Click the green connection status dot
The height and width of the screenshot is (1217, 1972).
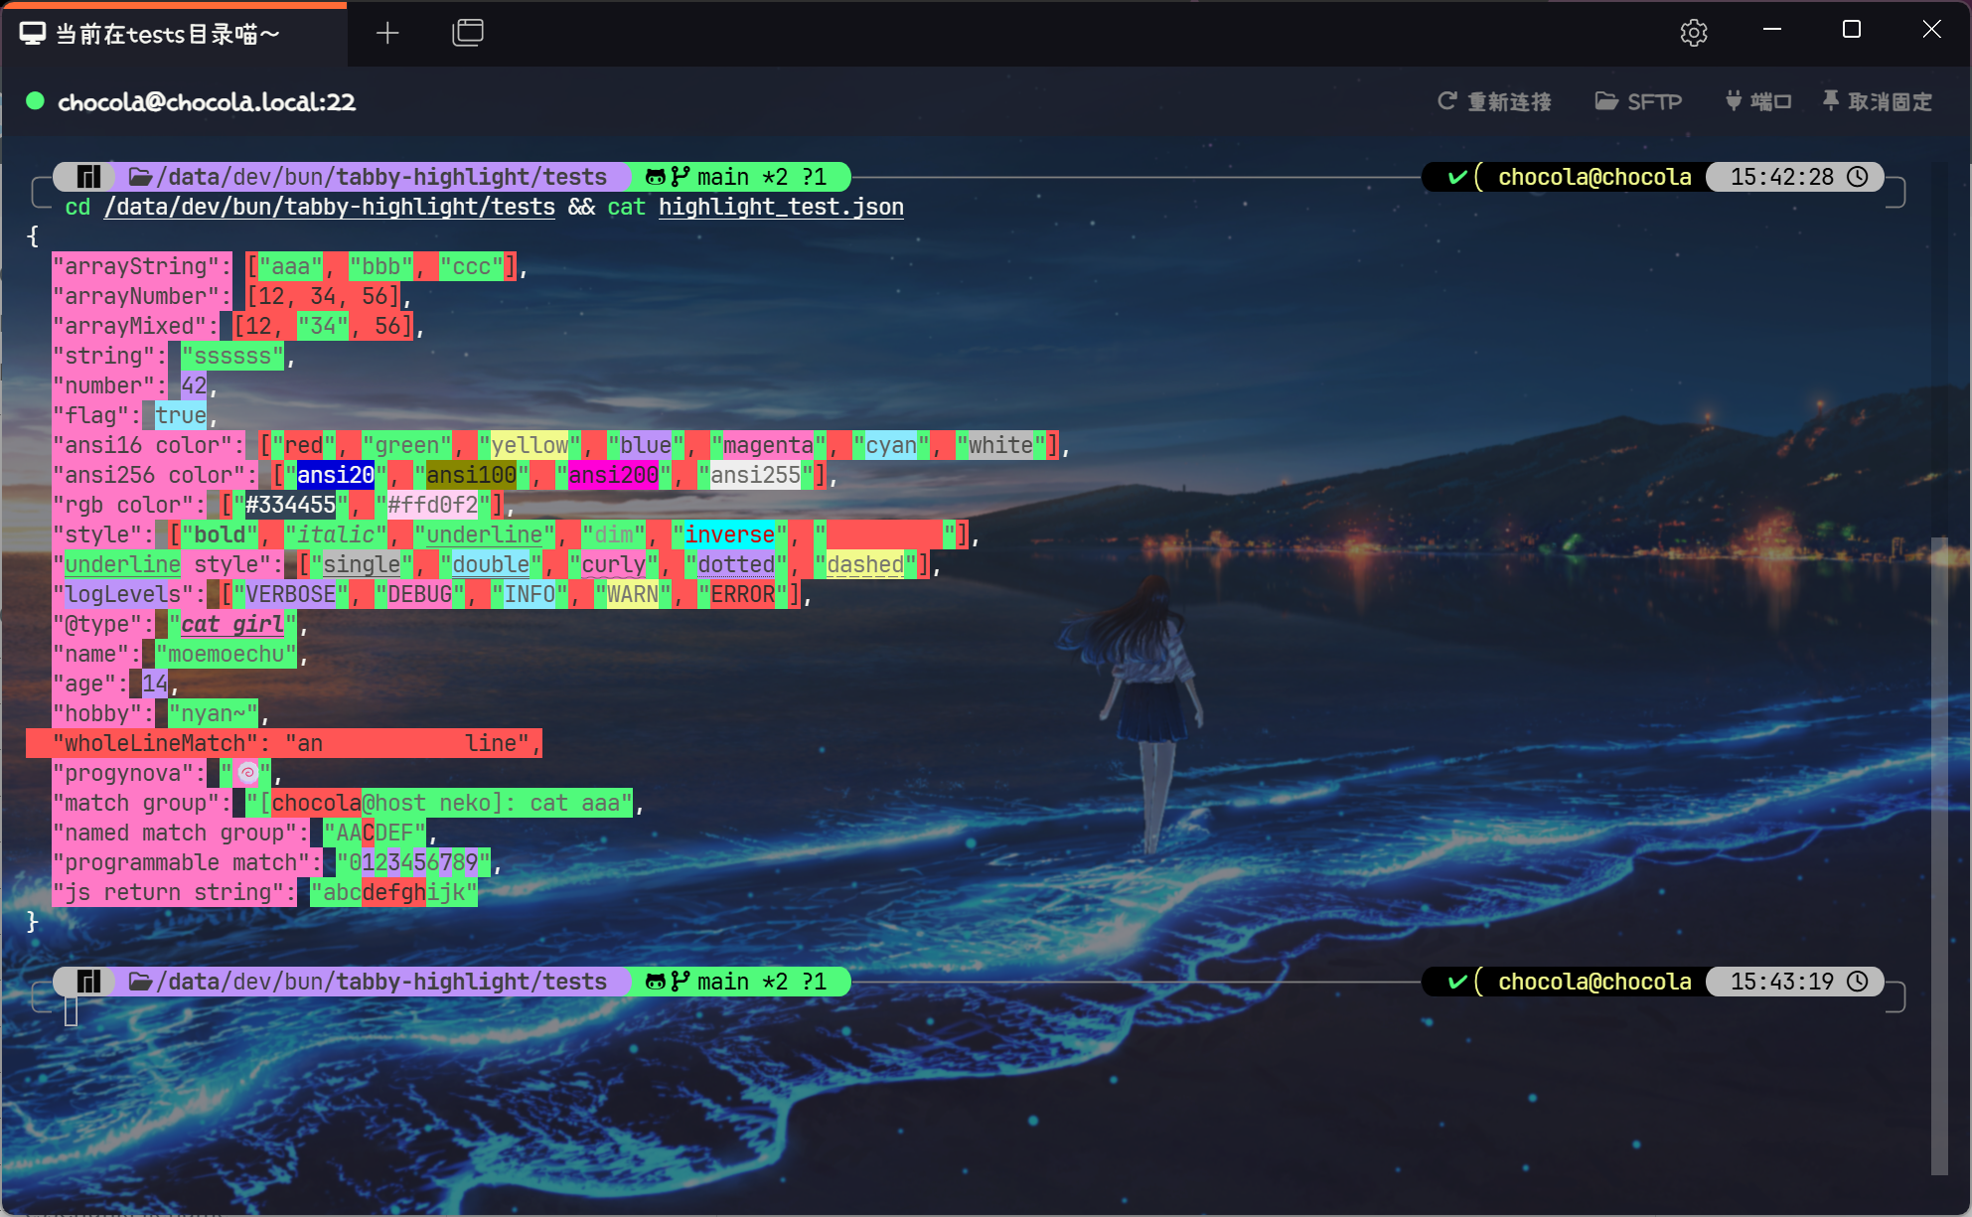[36, 101]
